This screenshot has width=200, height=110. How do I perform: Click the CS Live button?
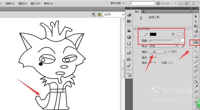163,3
